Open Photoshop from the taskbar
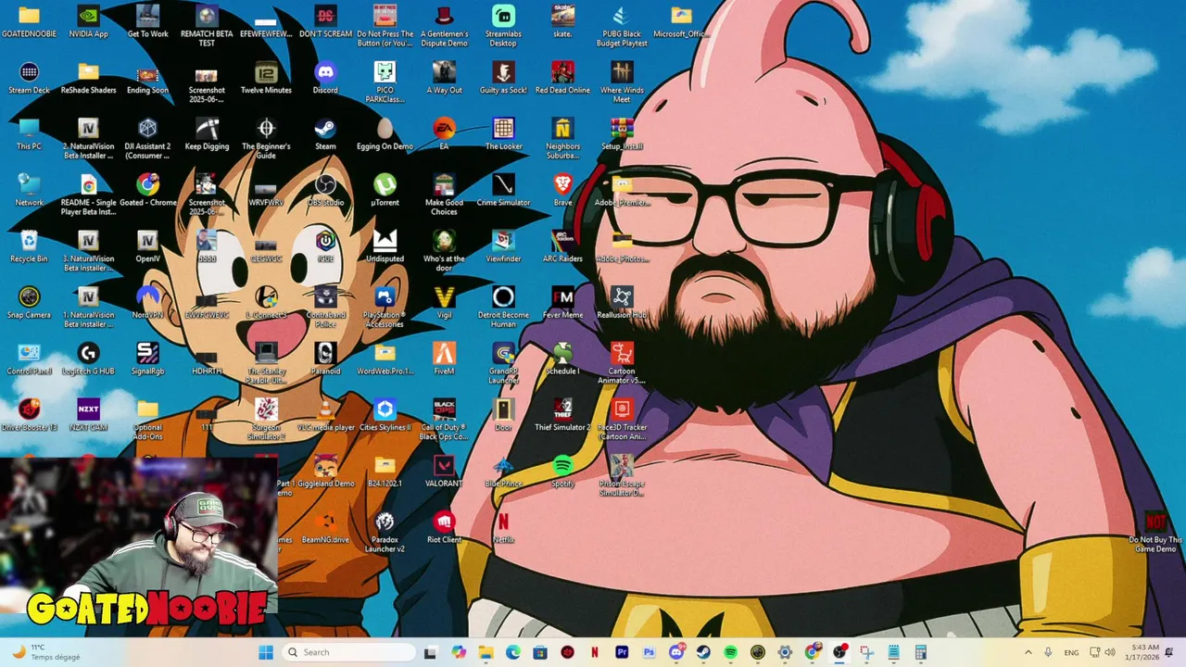The width and height of the screenshot is (1186, 667). [649, 652]
